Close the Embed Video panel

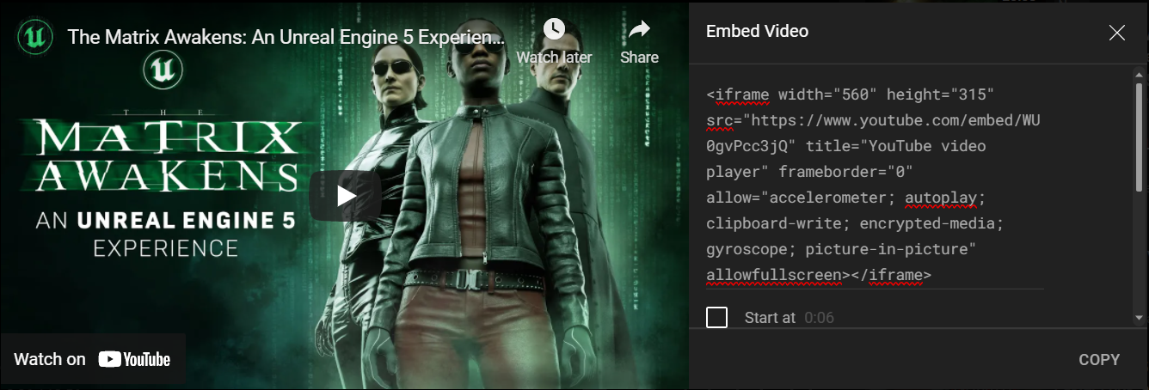click(1117, 33)
